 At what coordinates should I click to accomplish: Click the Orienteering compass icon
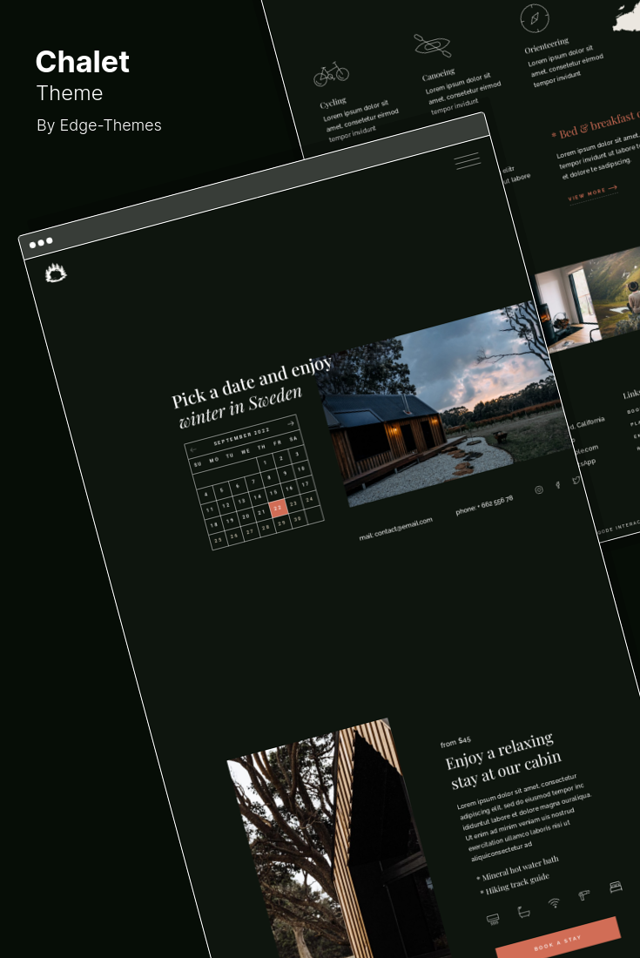click(535, 18)
